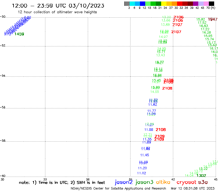Click wave height value 11.88
This screenshot has width=218, height=191.
click(x=149, y=130)
